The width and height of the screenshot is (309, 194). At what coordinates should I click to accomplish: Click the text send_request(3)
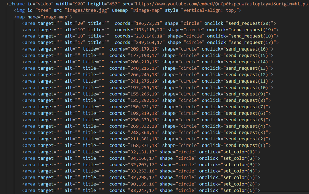click(246, 133)
